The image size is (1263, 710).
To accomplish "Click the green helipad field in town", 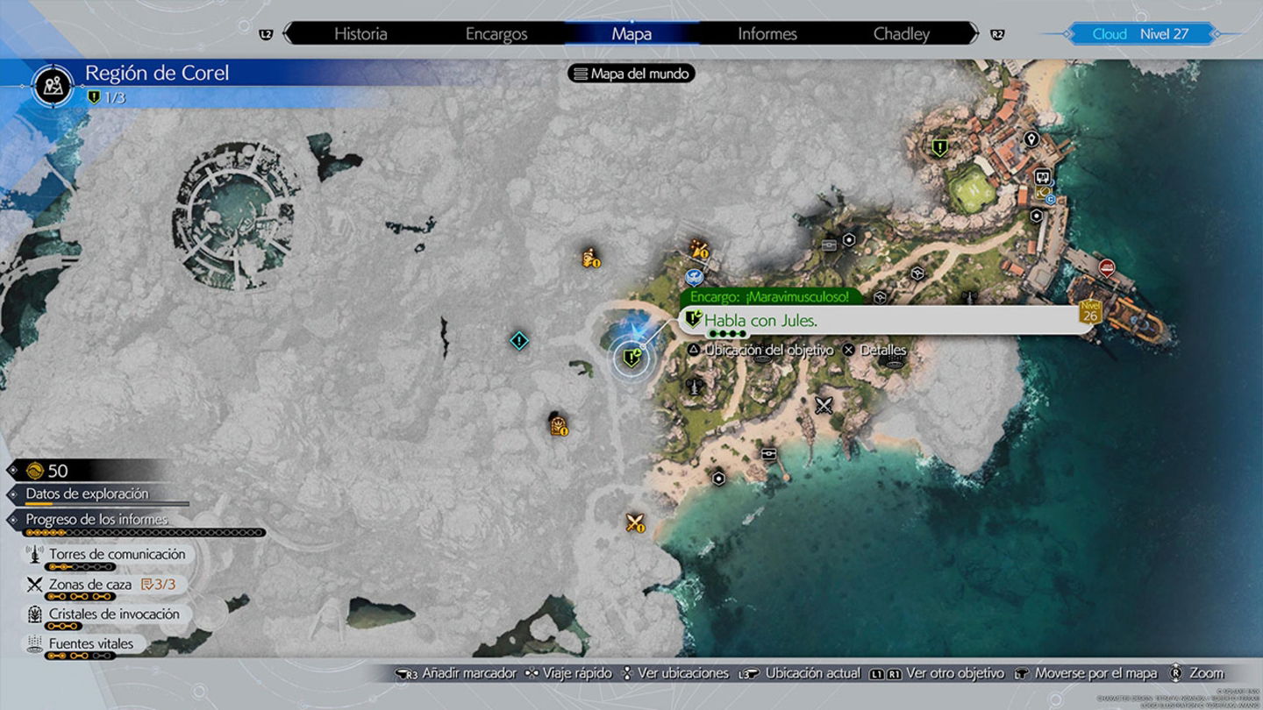I will tap(972, 188).
